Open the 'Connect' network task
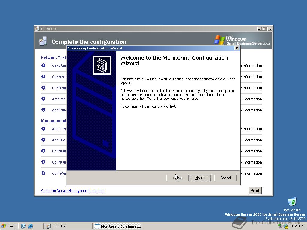This screenshot has height=230, width=307. coord(59,77)
